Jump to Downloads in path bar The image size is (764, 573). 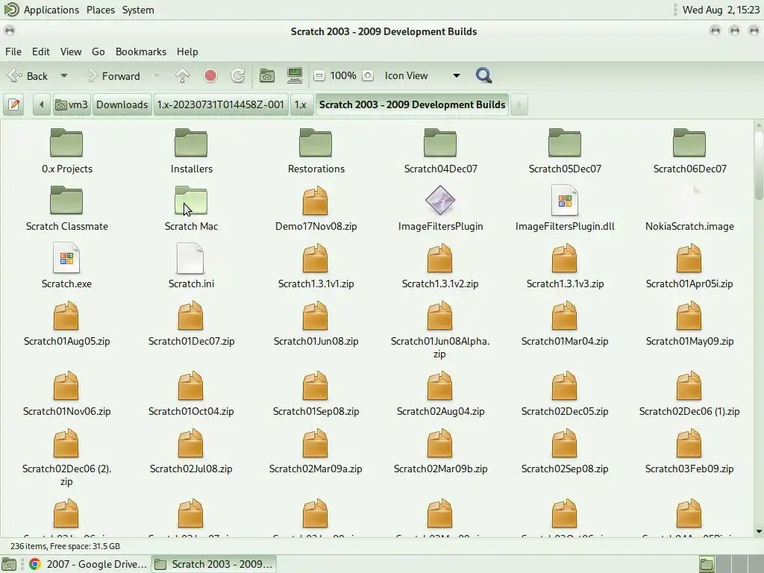tap(122, 104)
